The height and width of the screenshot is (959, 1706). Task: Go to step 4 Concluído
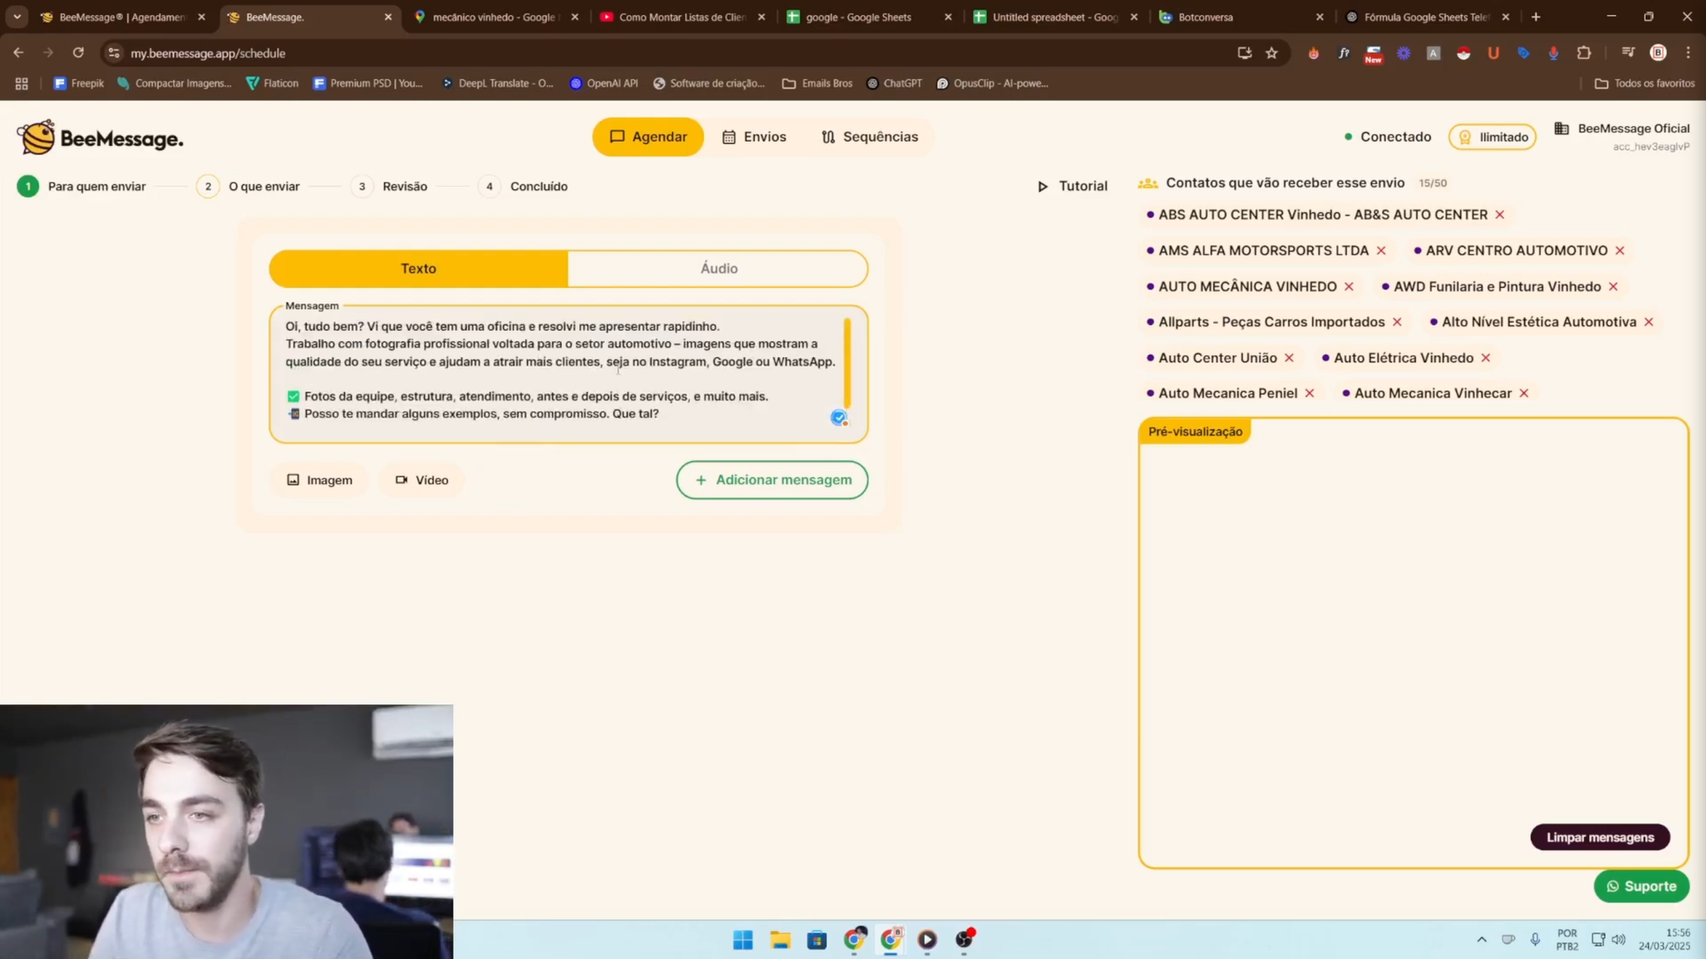click(523, 186)
